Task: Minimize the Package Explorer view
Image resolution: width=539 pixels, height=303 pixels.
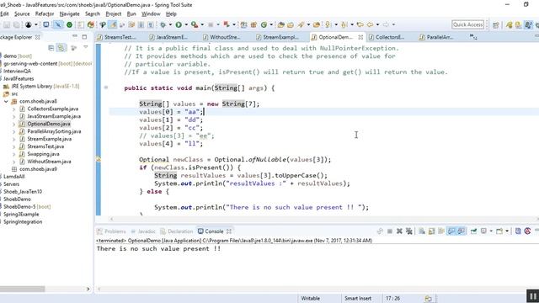Action: pyautogui.click(x=75, y=37)
